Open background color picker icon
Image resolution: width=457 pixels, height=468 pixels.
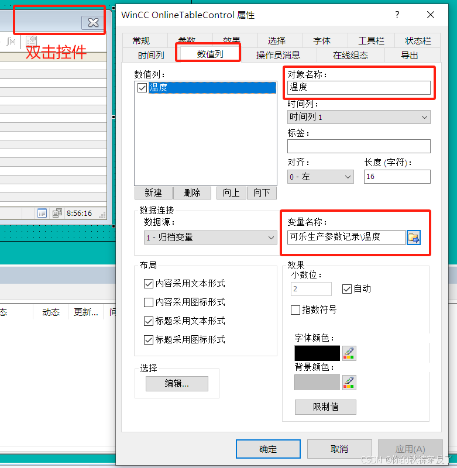349,383
